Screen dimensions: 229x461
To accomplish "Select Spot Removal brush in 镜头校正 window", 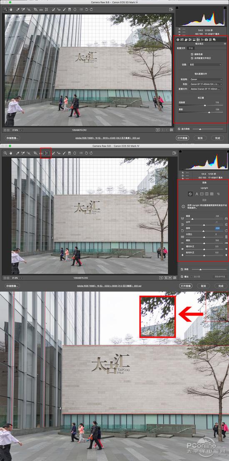I will [x=53, y=10].
